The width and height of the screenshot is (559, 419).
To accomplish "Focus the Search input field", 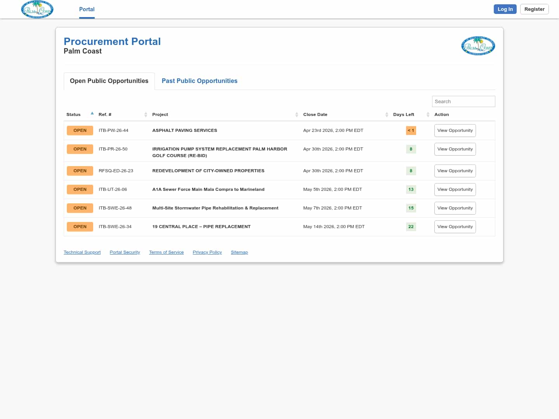I will (464, 102).
